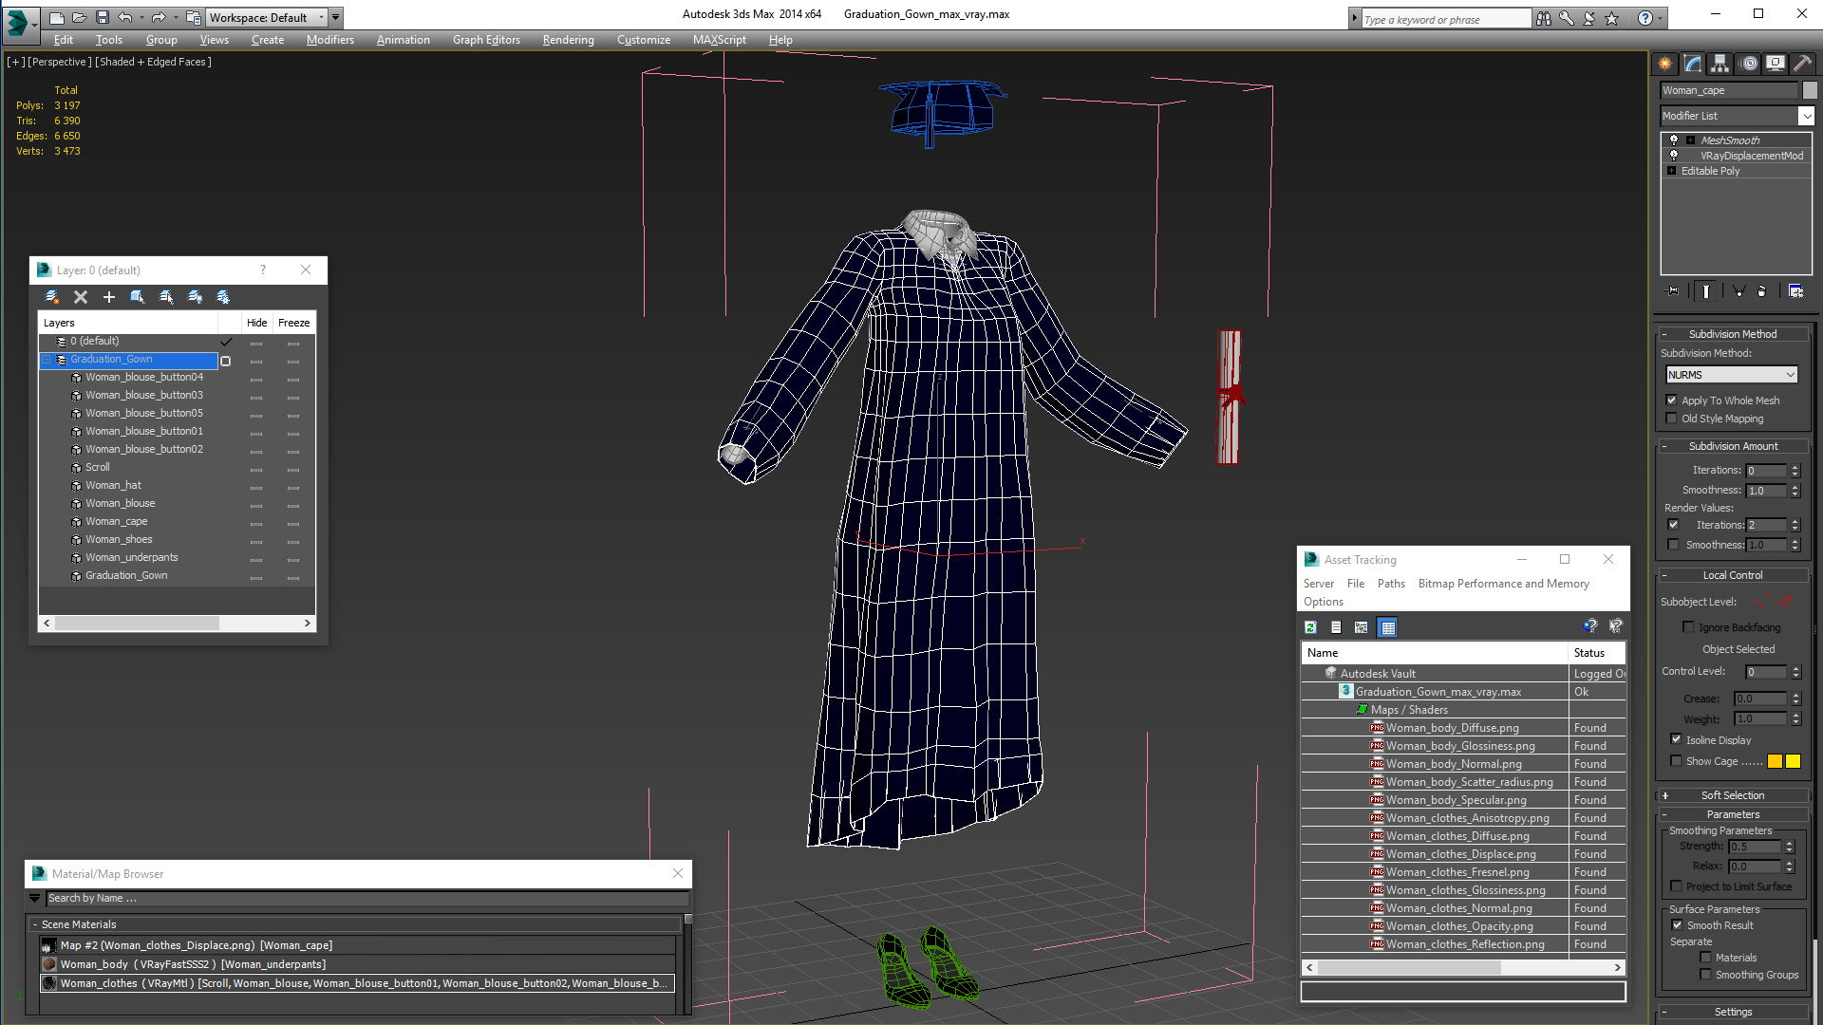The width and height of the screenshot is (1823, 1025).
Task: Open the Utilities hammer panel tab
Action: (1802, 64)
